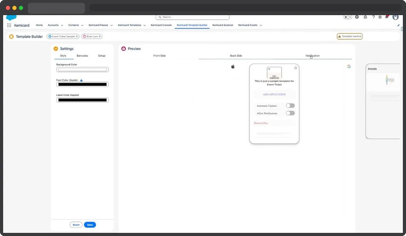This screenshot has width=406, height=236.
Task: Toggle Allow Notifications switch
Action: coord(290,113)
